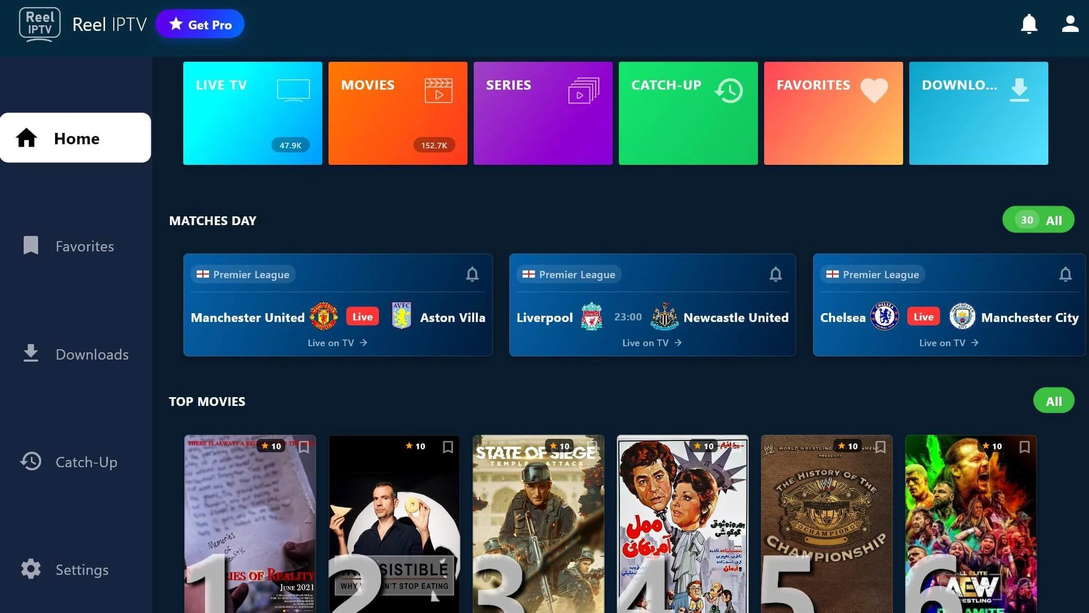This screenshot has width=1089, height=613.
Task: Toggle reminder bell for Manchester United match
Action: [x=472, y=275]
